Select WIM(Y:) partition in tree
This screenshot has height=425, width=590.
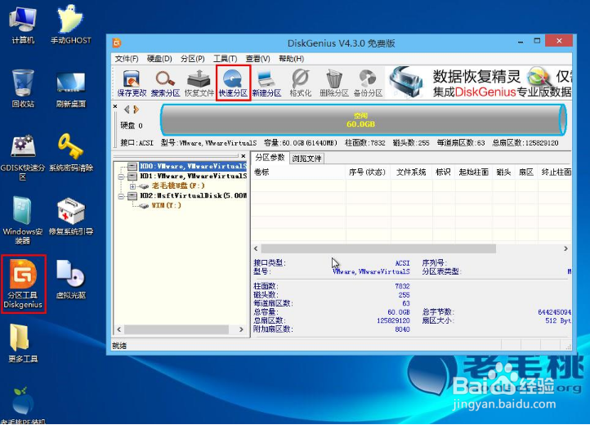167,205
